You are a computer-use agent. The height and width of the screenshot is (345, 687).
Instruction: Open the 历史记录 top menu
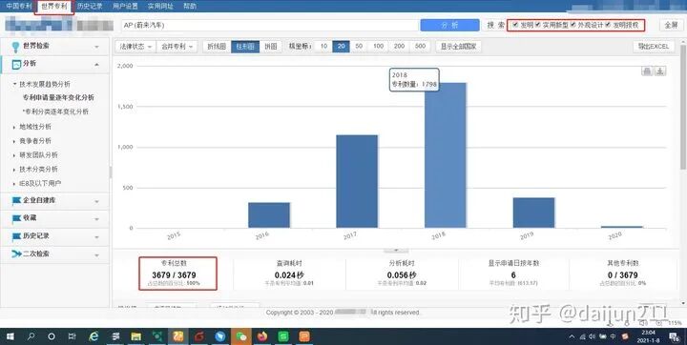[90, 6]
